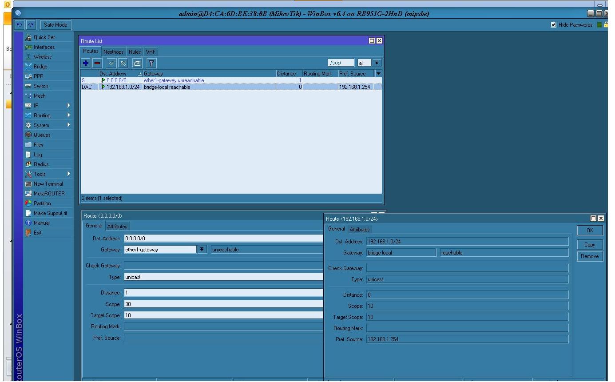Screen dimensions: 615x382
Task: Expand the System submenu
Action: coord(48,125)
